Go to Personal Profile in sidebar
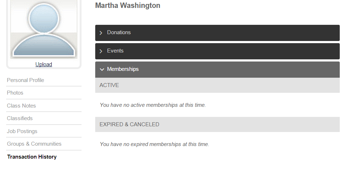 tap(25, 80)
